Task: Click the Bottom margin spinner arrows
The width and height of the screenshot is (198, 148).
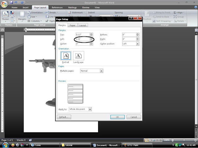Action: (138, 34)
